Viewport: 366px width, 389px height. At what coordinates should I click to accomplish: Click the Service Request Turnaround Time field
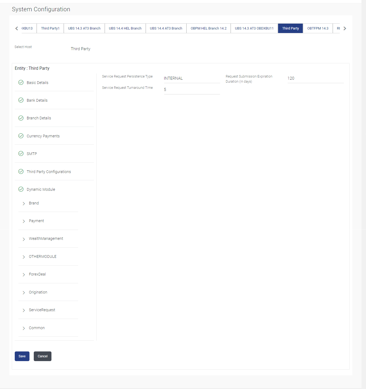point(192,90)
